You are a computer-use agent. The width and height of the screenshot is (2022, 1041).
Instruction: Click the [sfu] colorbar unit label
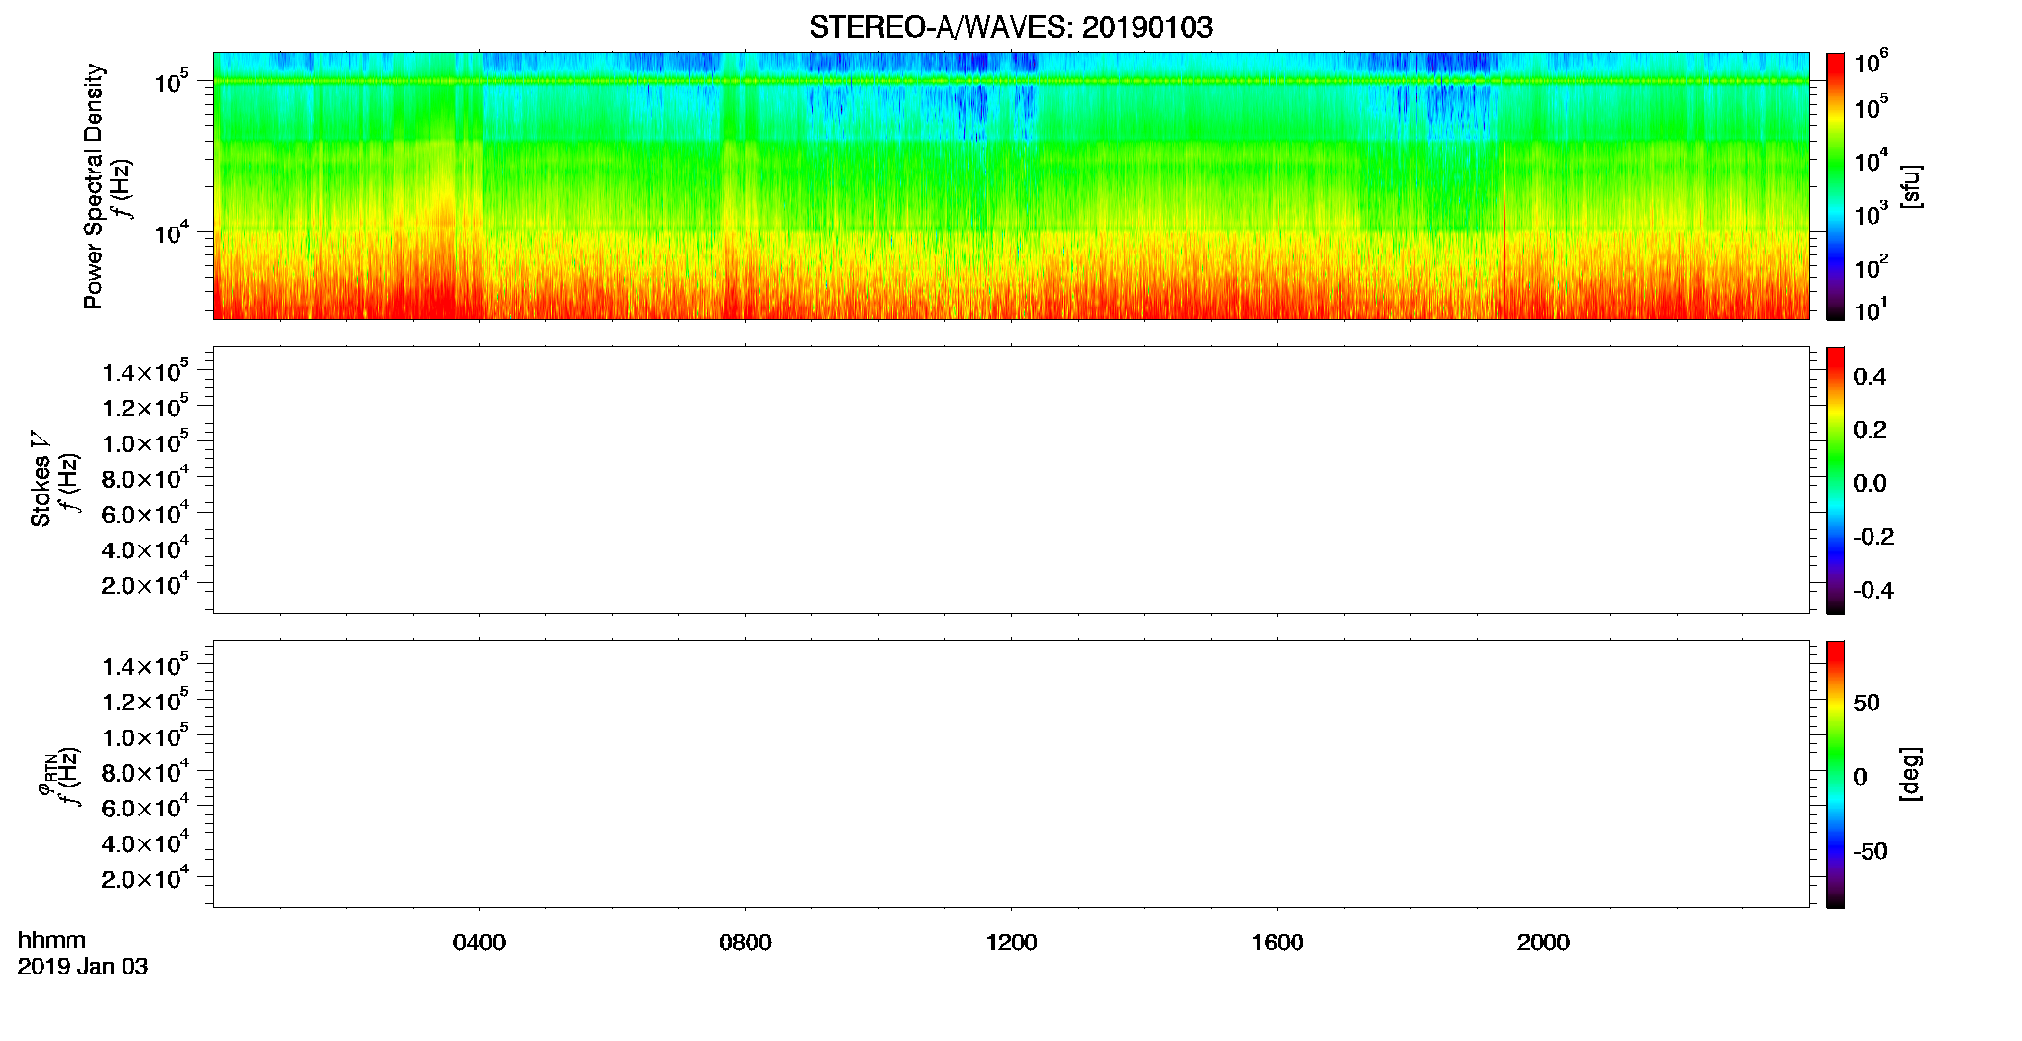tap(1911, 186)
